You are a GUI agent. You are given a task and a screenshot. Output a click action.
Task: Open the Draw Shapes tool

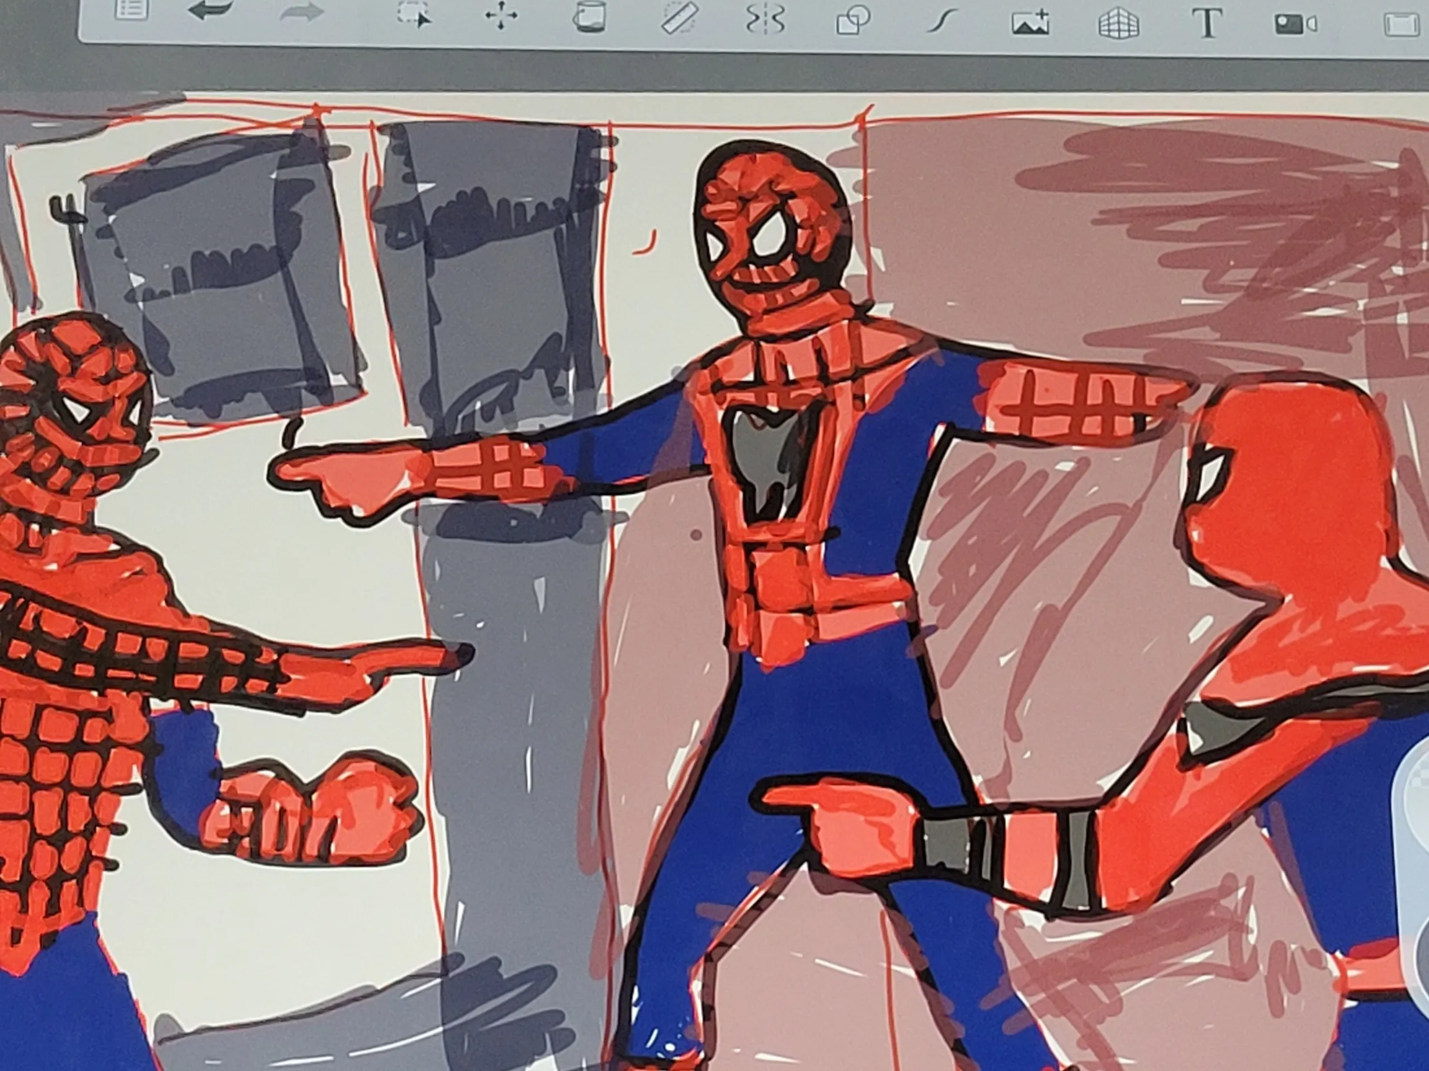[853, 20]
